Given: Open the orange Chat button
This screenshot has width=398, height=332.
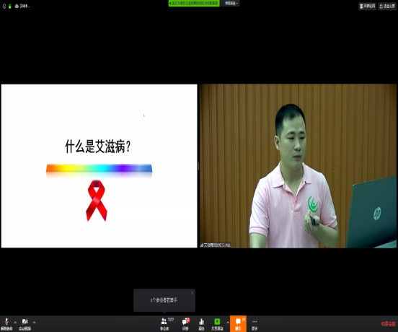Looking at the screenshot, I should click(238, 324).
